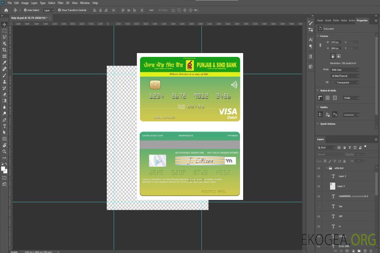Open the Transparent fill dropdown
This screenshot has width=380, height=253.
pos(347,83)
